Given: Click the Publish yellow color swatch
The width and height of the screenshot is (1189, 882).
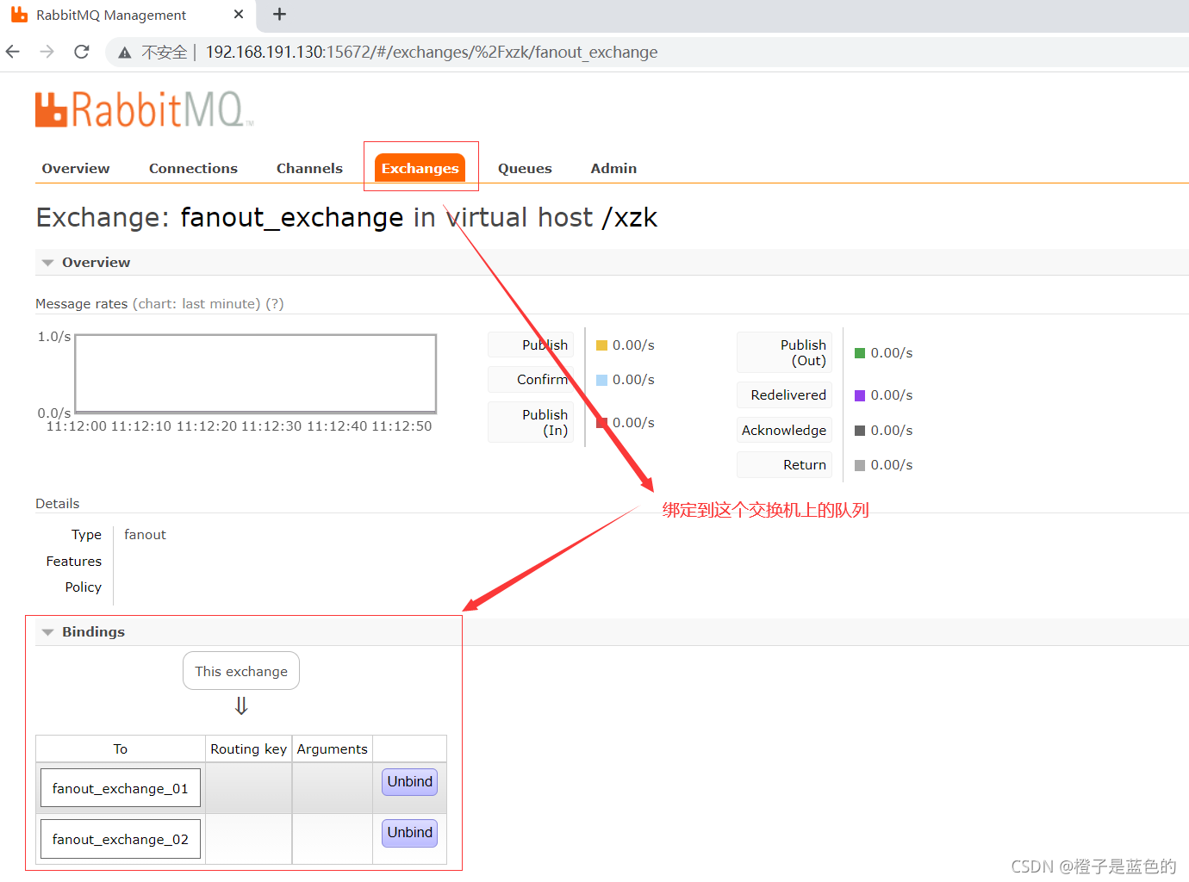Looking at the screenshot, I should pos(602,345).
